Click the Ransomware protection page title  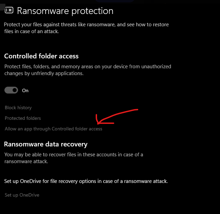coord(65,11)
